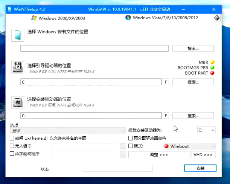Viewport: 230px width, 184px height.
Task: Enable the mode (模式) checkbox
Action: (131, 146)
